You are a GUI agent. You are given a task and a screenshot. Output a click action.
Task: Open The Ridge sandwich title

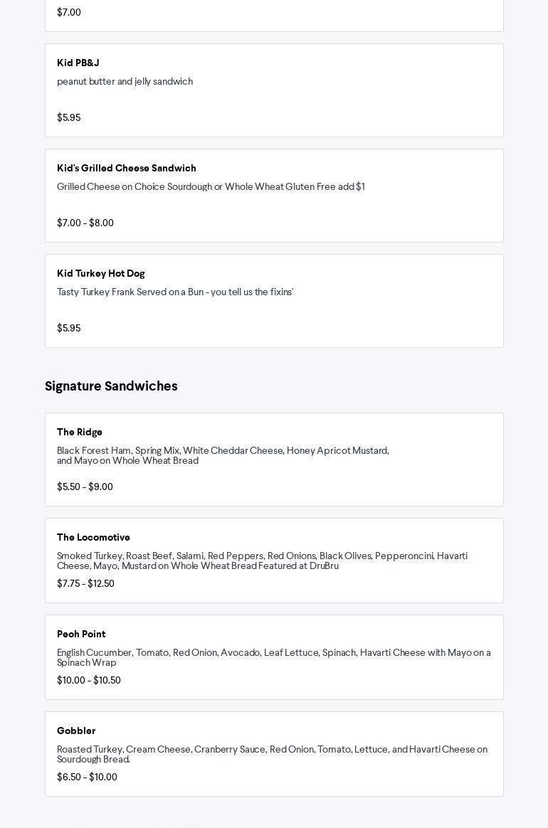pos(80,432)
